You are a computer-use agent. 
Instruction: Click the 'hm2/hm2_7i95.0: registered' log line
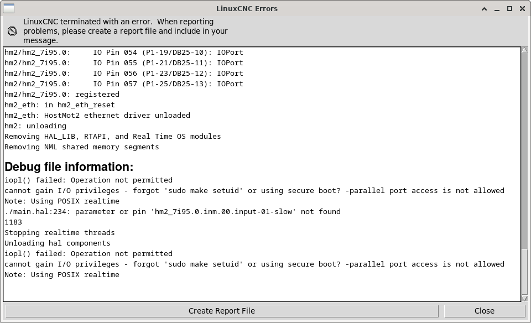[x=62, y=95]
